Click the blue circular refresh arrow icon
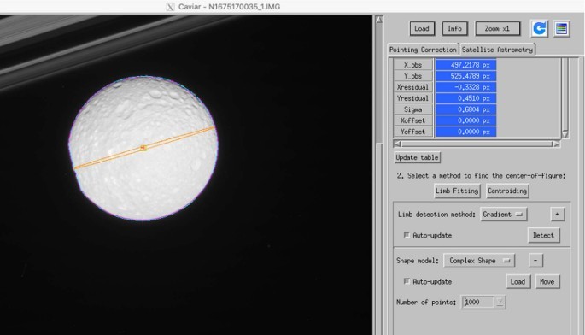 tap(539, 28)
